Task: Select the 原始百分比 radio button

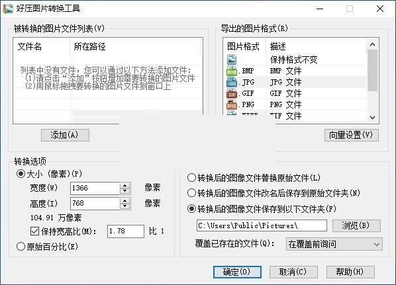Action: [x=21, y=247]
